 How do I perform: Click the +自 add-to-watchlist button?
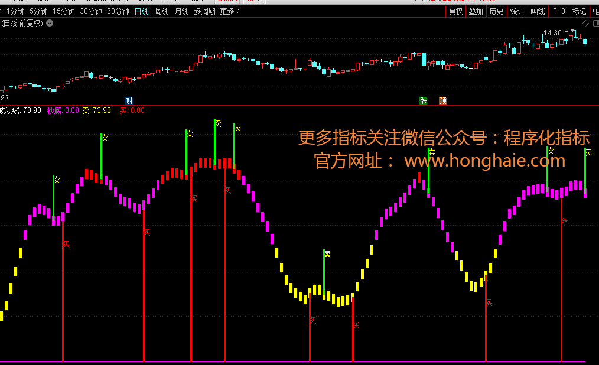coord(594,11)
